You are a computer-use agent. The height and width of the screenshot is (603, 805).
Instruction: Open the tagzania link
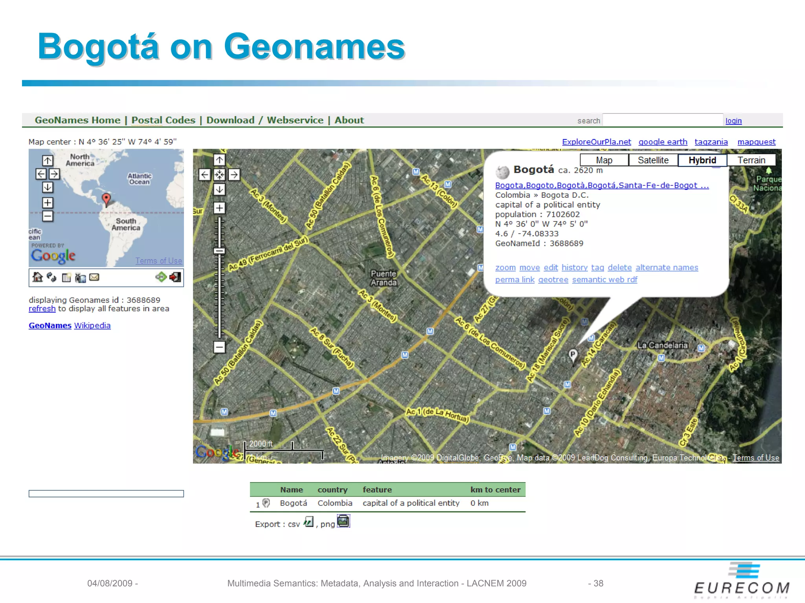tap(711, 142)
